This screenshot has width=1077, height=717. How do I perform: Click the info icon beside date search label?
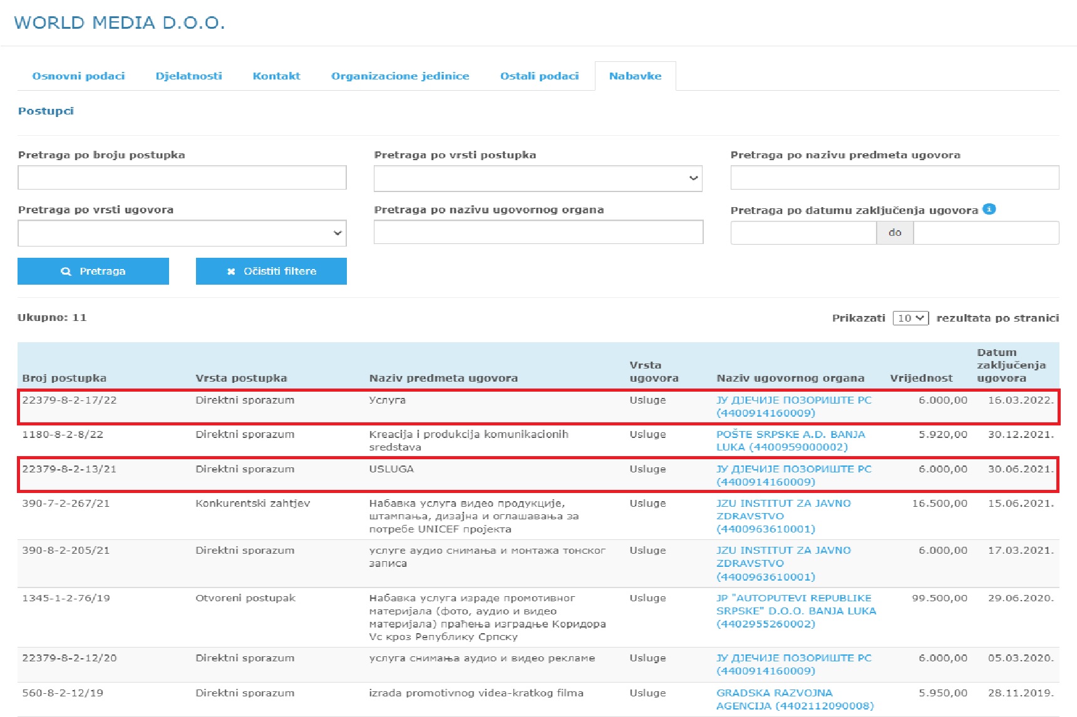(x=989, y=209)
